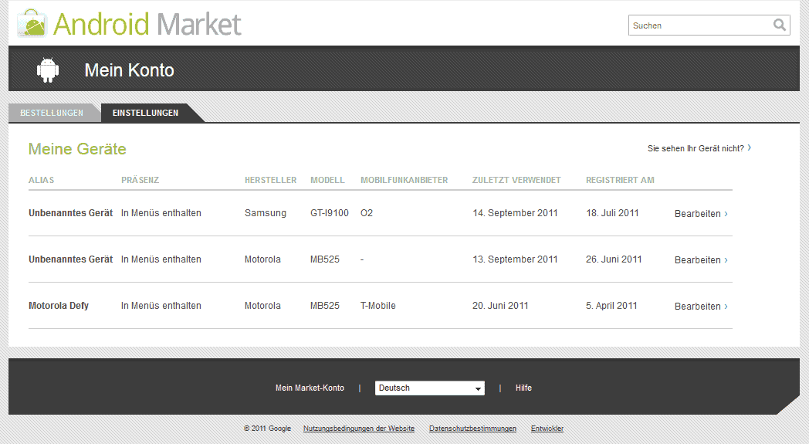This screenshot has height=444, width=809.
Task: Click Bearbeiten for the 26. Juni 2011 device
Action: (x=701, y=260)
